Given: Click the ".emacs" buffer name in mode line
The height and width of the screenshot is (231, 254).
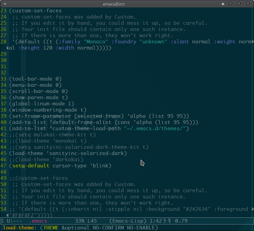Looking at the screenshot, I should pyautogui.click(x=38, y=221).
